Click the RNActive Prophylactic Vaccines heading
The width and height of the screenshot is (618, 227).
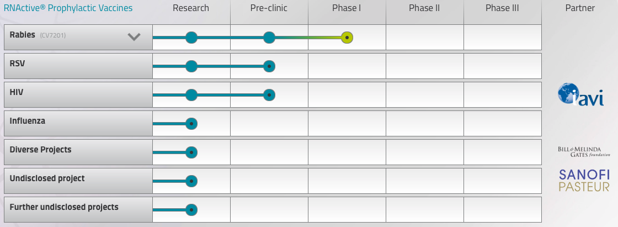68,8
